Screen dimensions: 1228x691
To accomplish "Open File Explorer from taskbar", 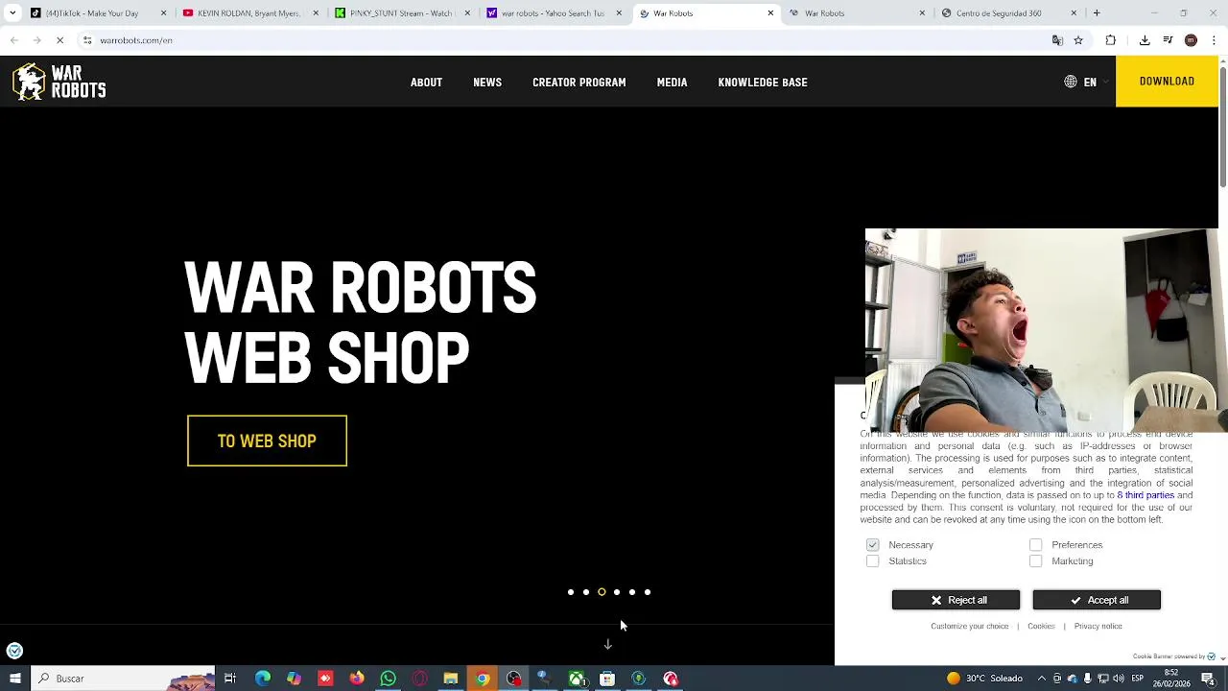I will 450,679.
